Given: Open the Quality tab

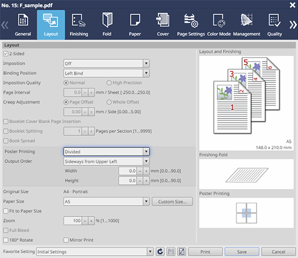Looking at the screenshot, I should pyautogui.click(x=274, y=25).
